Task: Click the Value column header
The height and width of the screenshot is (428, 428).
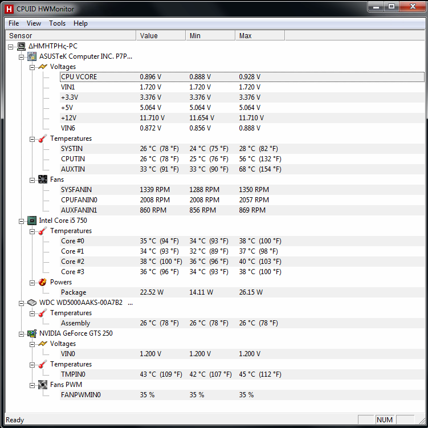Action: click(161, 36)
